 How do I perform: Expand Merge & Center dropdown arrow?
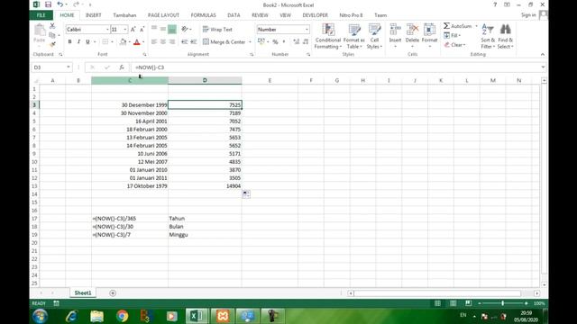[x=250, y=42]
